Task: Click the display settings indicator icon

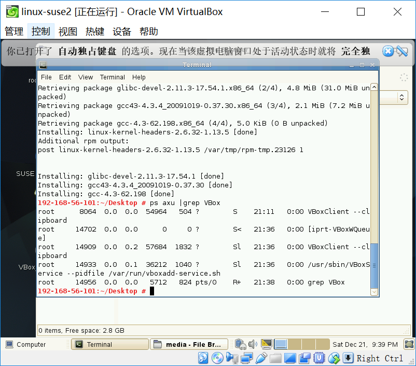Action: (x=290, y=358)
